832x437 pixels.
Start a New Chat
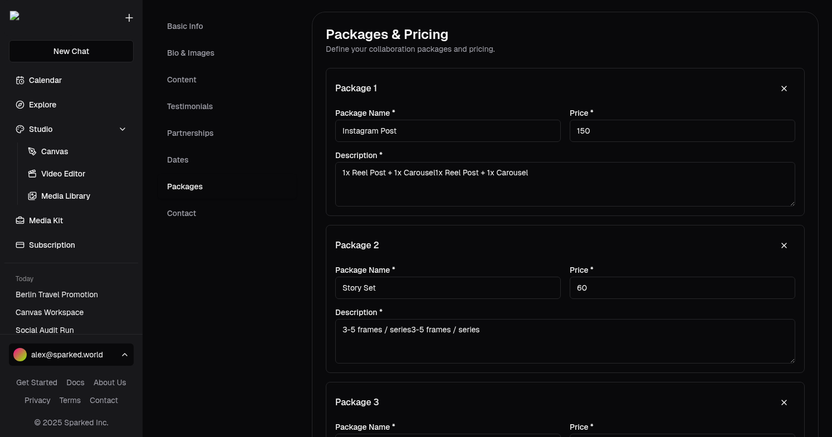pos(71,51)
